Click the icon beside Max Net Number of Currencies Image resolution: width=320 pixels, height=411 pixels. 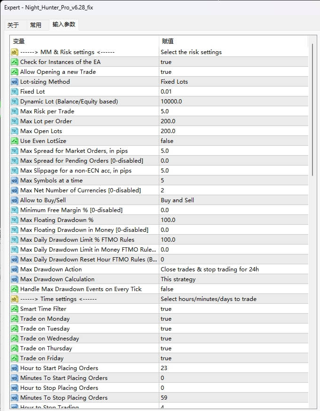point(15,190)
